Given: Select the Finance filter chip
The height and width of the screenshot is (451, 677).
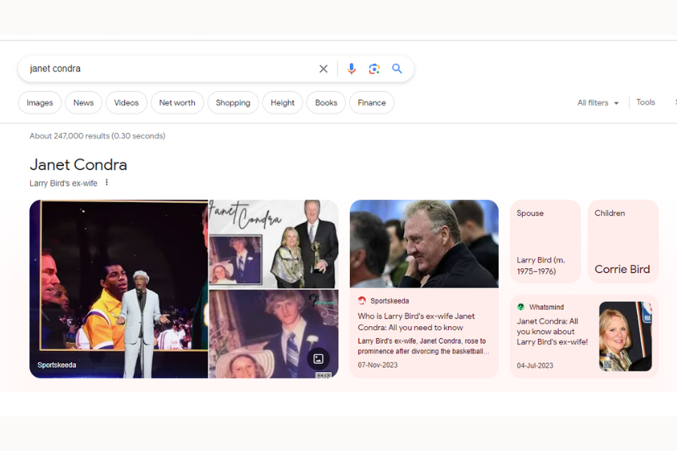Looking at the screenshot, I should click(372, 103).
